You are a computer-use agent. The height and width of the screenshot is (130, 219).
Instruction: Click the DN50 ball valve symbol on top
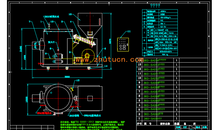pyautogui.click(x=49, y=26)
